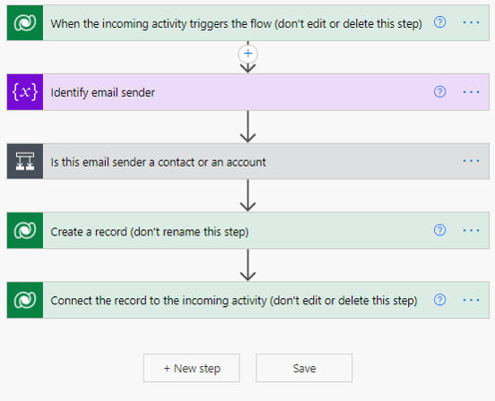This screenshot has width=495, height=401.
Task: Click the variable icon on Identify email sender
Action: [x=25, y=92]
